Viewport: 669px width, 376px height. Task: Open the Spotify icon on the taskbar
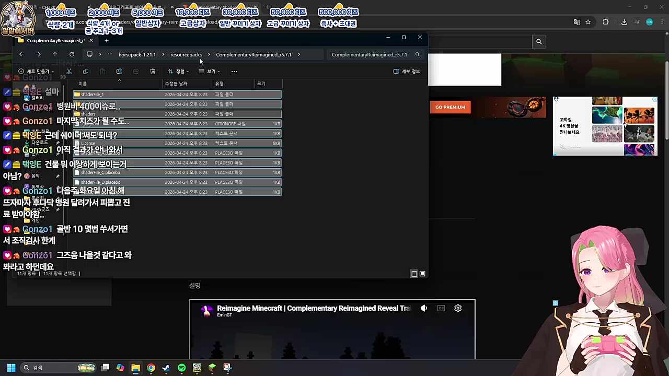(x=181, y=368)
